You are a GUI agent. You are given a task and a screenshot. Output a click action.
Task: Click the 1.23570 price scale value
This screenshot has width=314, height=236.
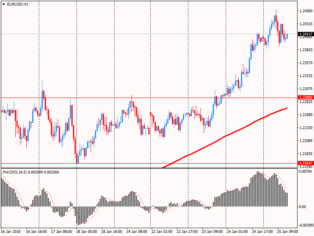point(306,63)
